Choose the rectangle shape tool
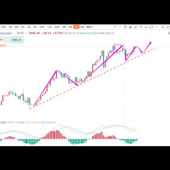The height and width of the screenshot is (170, 170). tap(151, 27)
